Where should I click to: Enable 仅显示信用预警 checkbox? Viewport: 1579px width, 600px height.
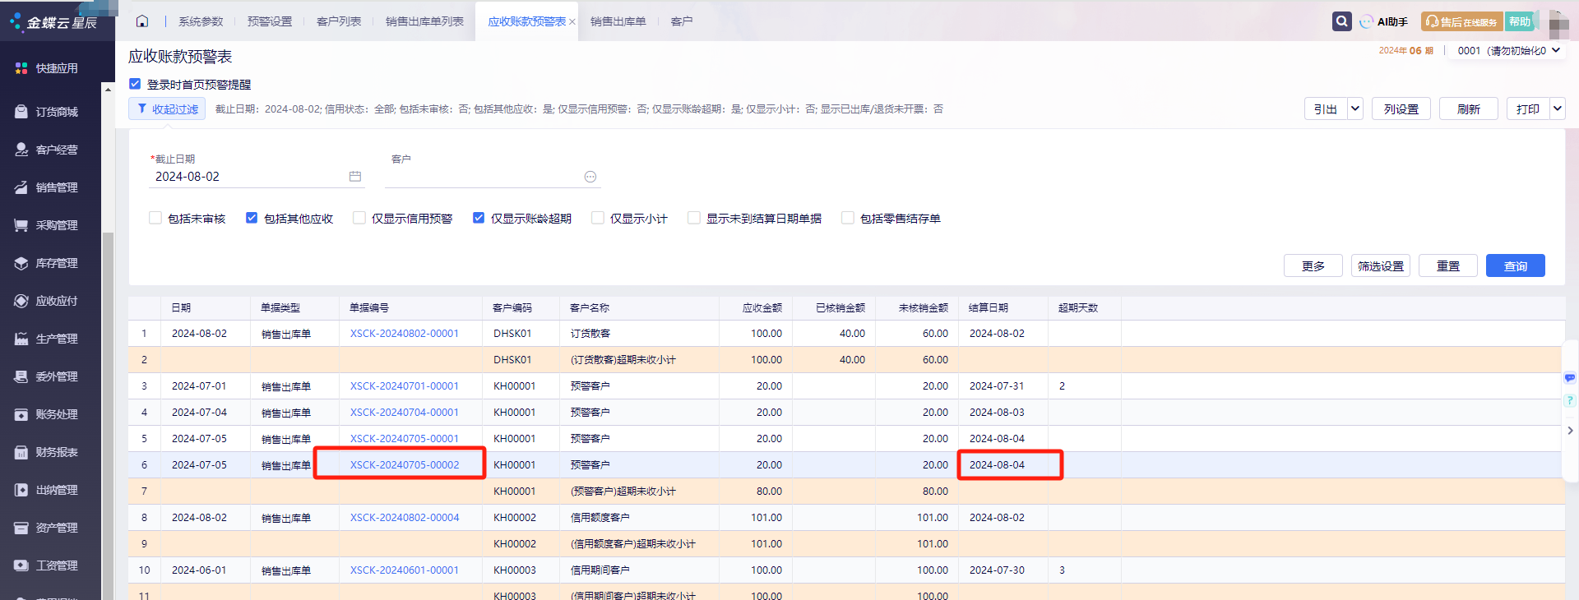click(x=359, y=218)
